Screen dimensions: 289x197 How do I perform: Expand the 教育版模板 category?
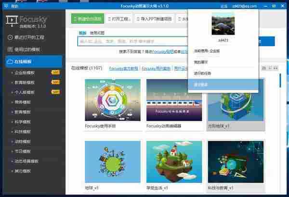[x=25, y=83]
